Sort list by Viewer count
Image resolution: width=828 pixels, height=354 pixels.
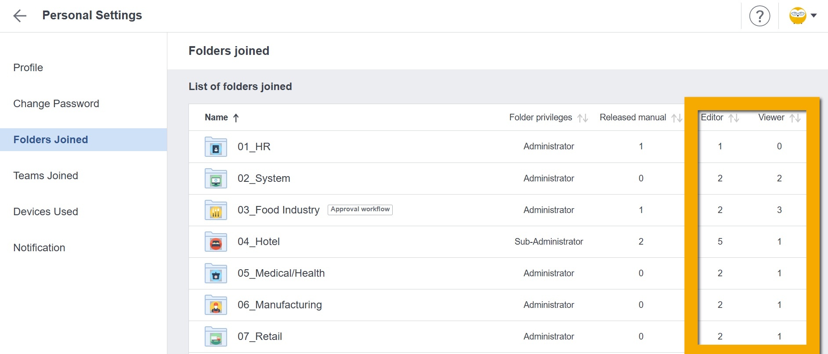[x=795, y=118]
